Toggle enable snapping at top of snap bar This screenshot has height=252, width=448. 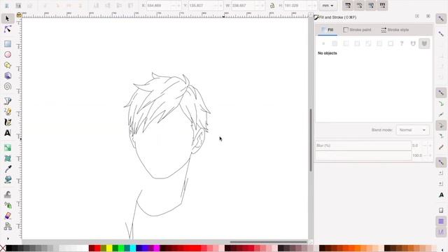coord(441,19)
